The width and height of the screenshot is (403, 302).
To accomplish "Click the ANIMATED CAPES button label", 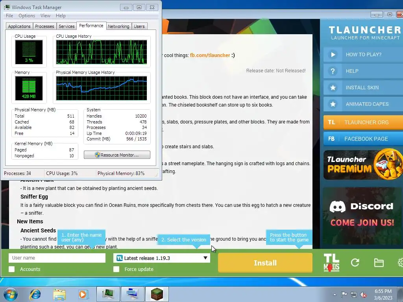I will (x=367, y=104).
